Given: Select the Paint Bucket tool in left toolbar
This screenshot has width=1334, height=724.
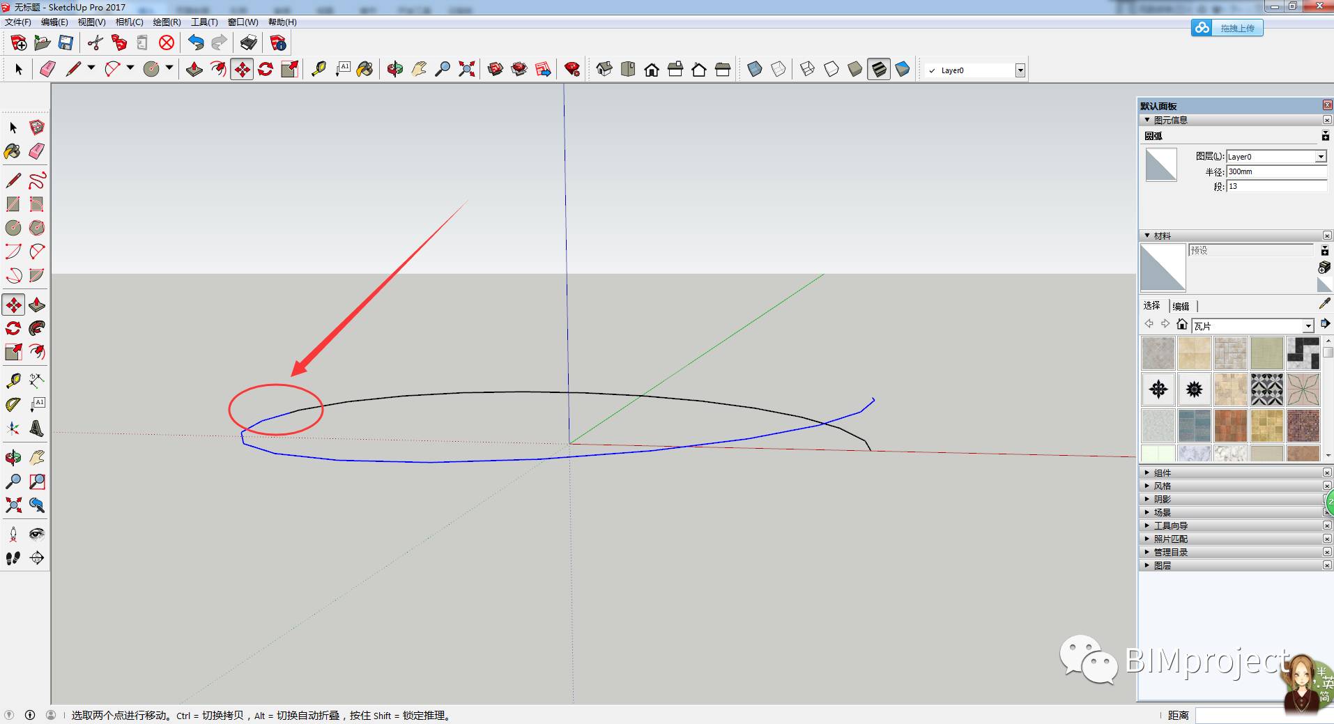Looking at the screenshot, I should 13,151.
